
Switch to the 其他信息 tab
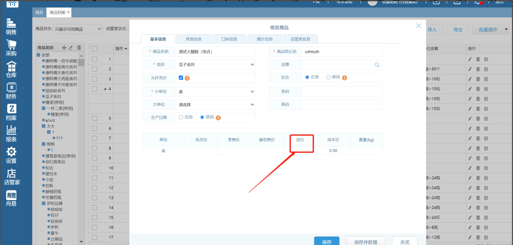pyautogui.click(x=194, y=39)
